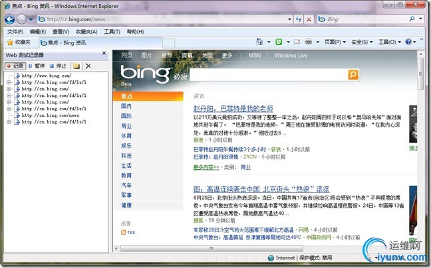Click the browser Back arrow button
The height and width of the screenshot is (268, 431).
point(9,19)
